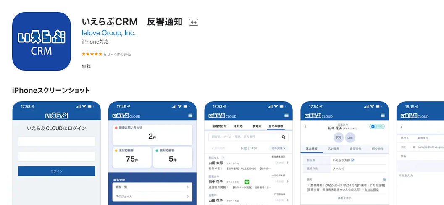Screen dimensions: 444x205
Task: Open the 応対履歴 tab
Action: point(334,149)
